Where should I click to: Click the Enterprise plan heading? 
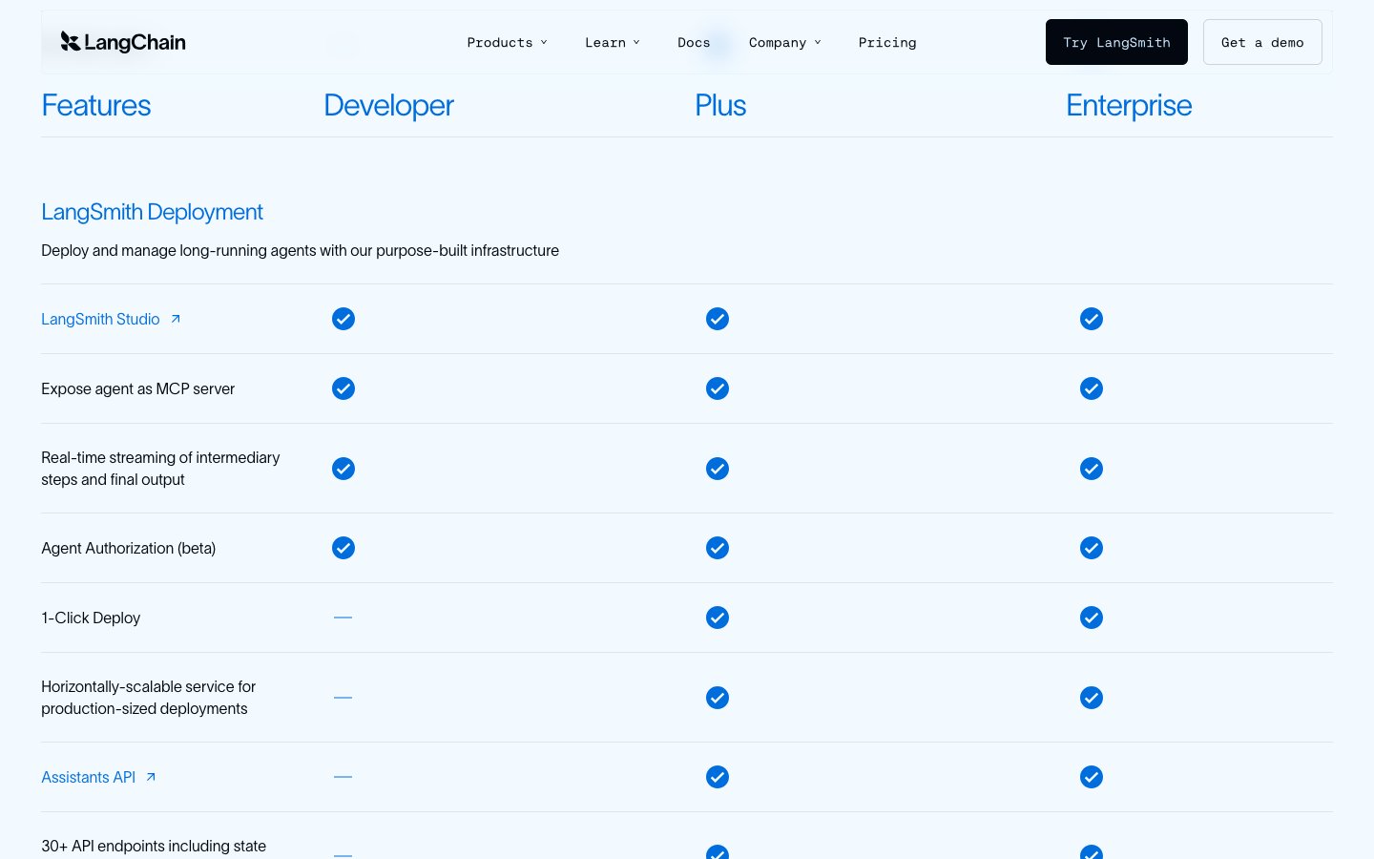pyautogui.click(x=1129, y=105)
